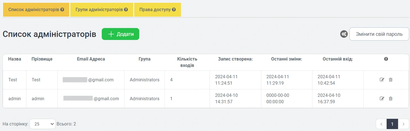
Task: Click the Email Адреса column header
Action: (91, 59)
